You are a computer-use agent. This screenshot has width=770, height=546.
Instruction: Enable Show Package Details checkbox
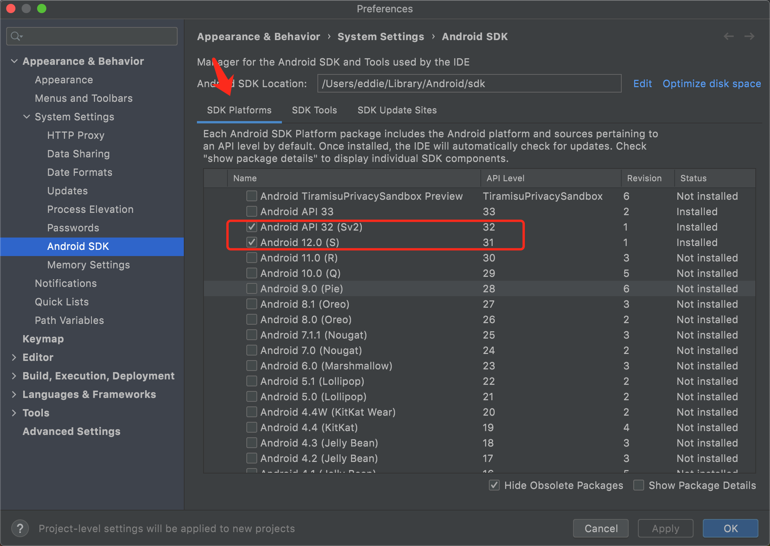point(639,485)
